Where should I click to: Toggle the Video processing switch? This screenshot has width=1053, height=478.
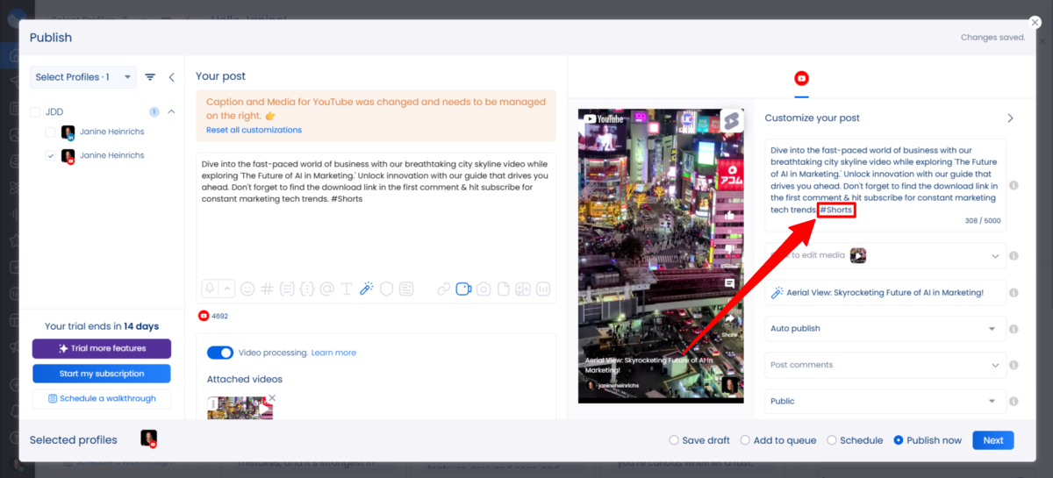point(220,353)
